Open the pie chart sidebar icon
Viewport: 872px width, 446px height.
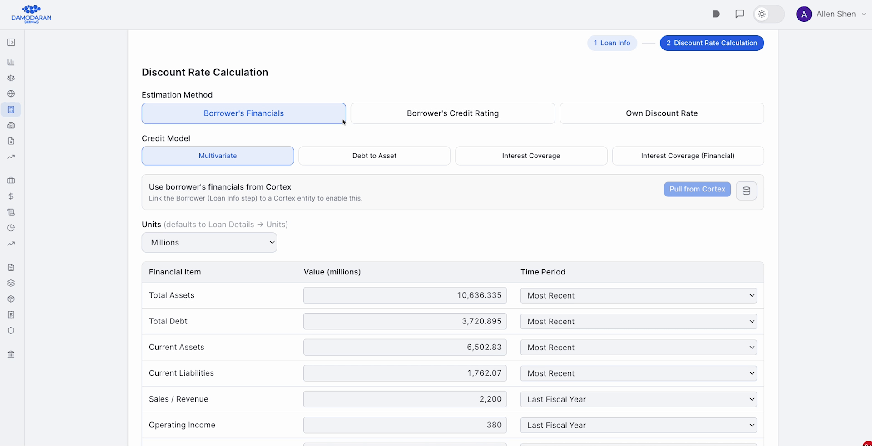tap(11, 228)
